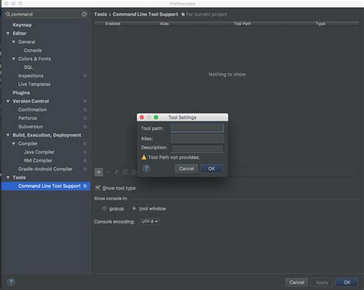Viewport: 364px width, 290px height.
Task: Click the search magnifier icon
Action: point(8,14)
